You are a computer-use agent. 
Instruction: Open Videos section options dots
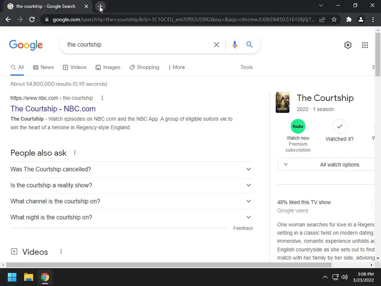coord(61,251)
